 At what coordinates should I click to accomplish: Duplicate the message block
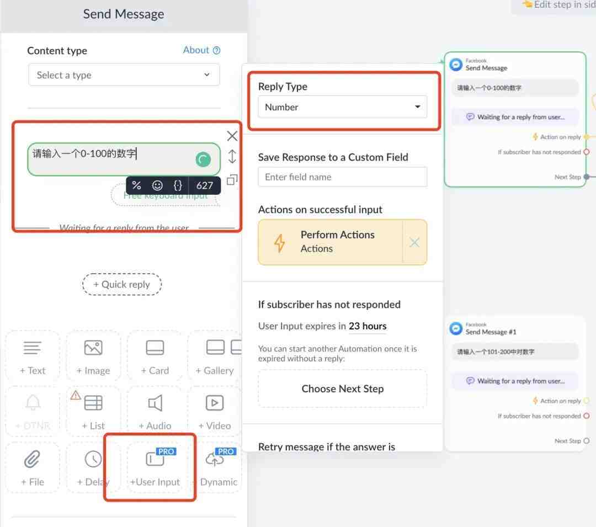click(x=232, y=180)
